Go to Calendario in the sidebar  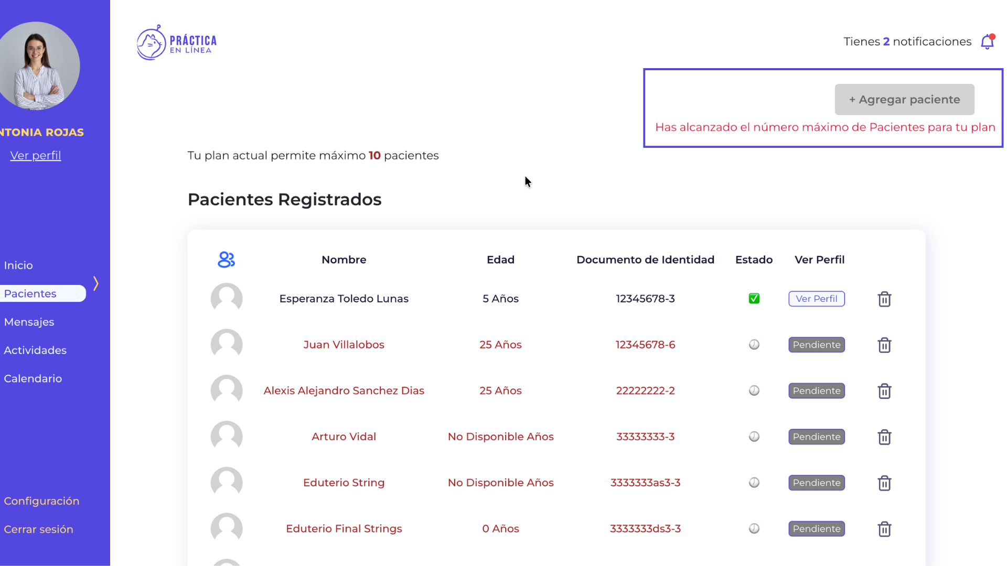click(33, 378)
